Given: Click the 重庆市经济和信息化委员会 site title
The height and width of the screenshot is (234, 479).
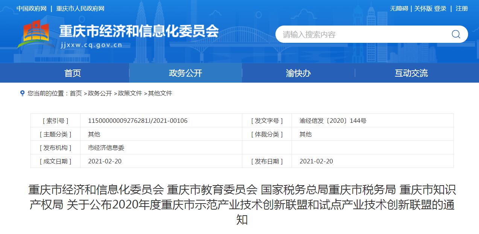Looking at the screenshot, I should point(139,32).
